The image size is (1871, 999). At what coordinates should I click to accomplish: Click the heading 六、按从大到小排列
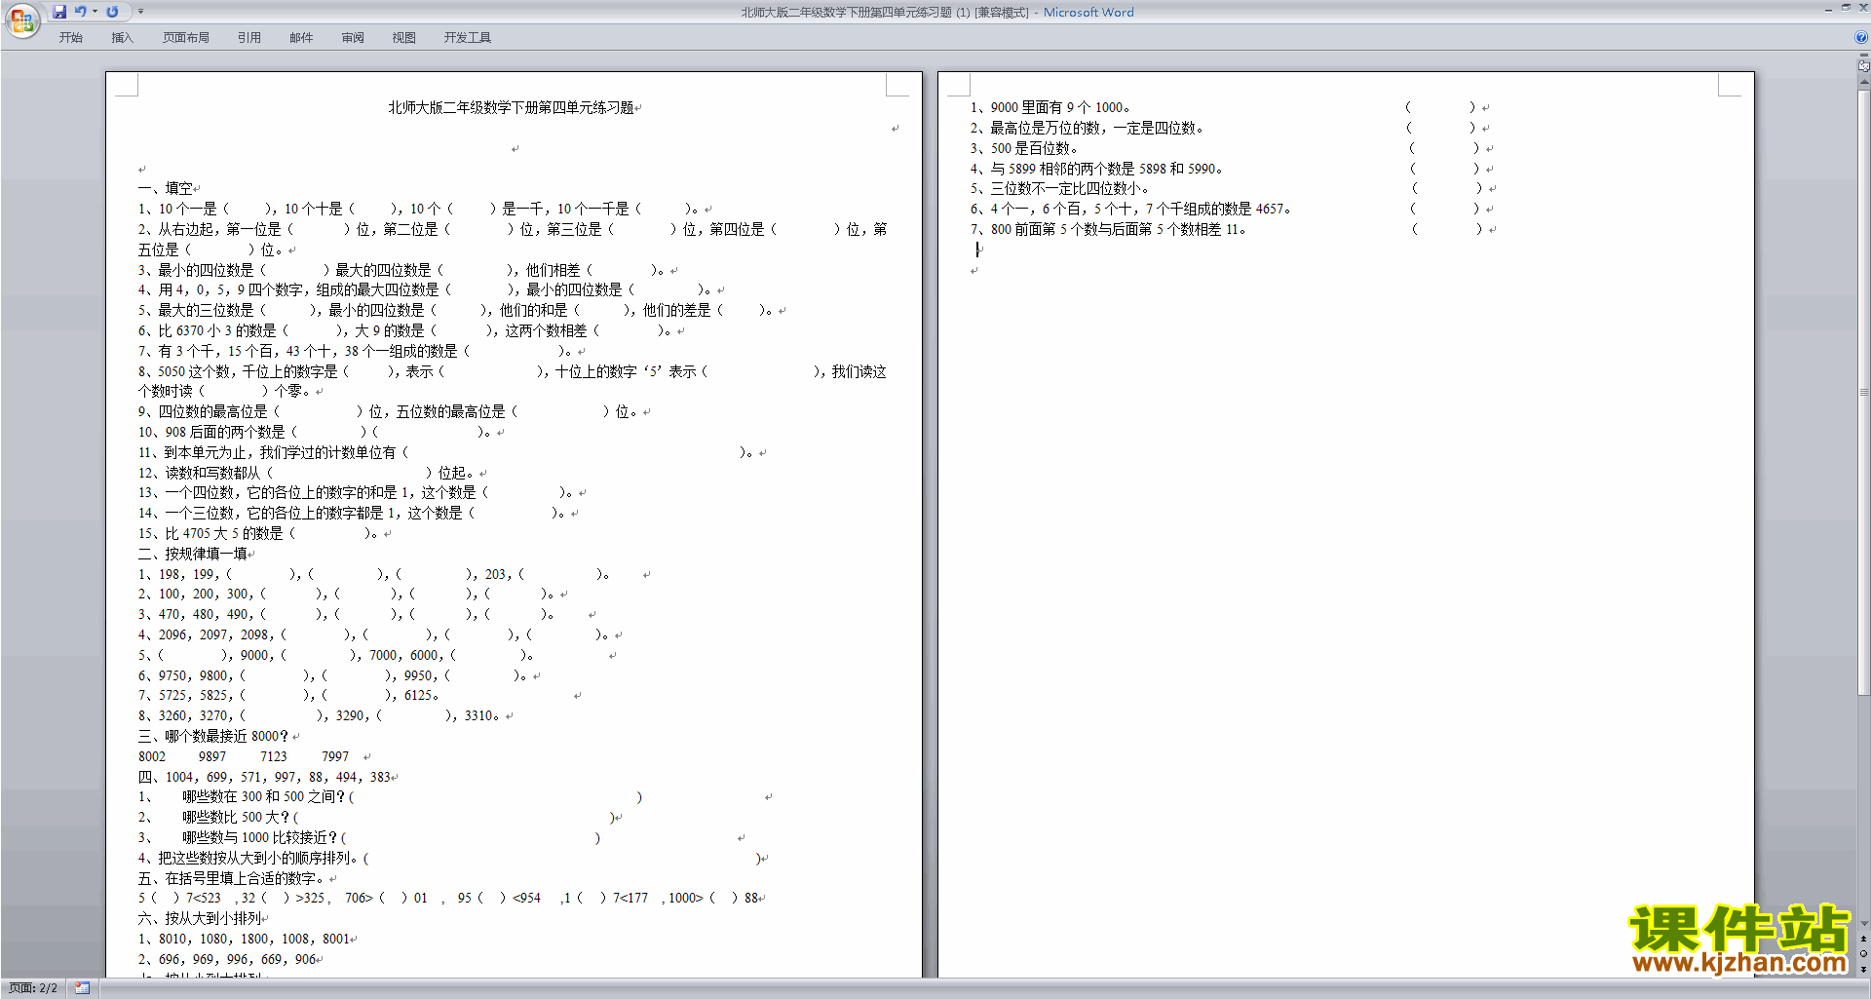click(x=200, y=918)
